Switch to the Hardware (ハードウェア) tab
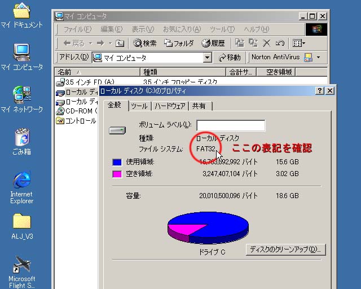This screenshot has width=361, height=289. click(169, 106)
